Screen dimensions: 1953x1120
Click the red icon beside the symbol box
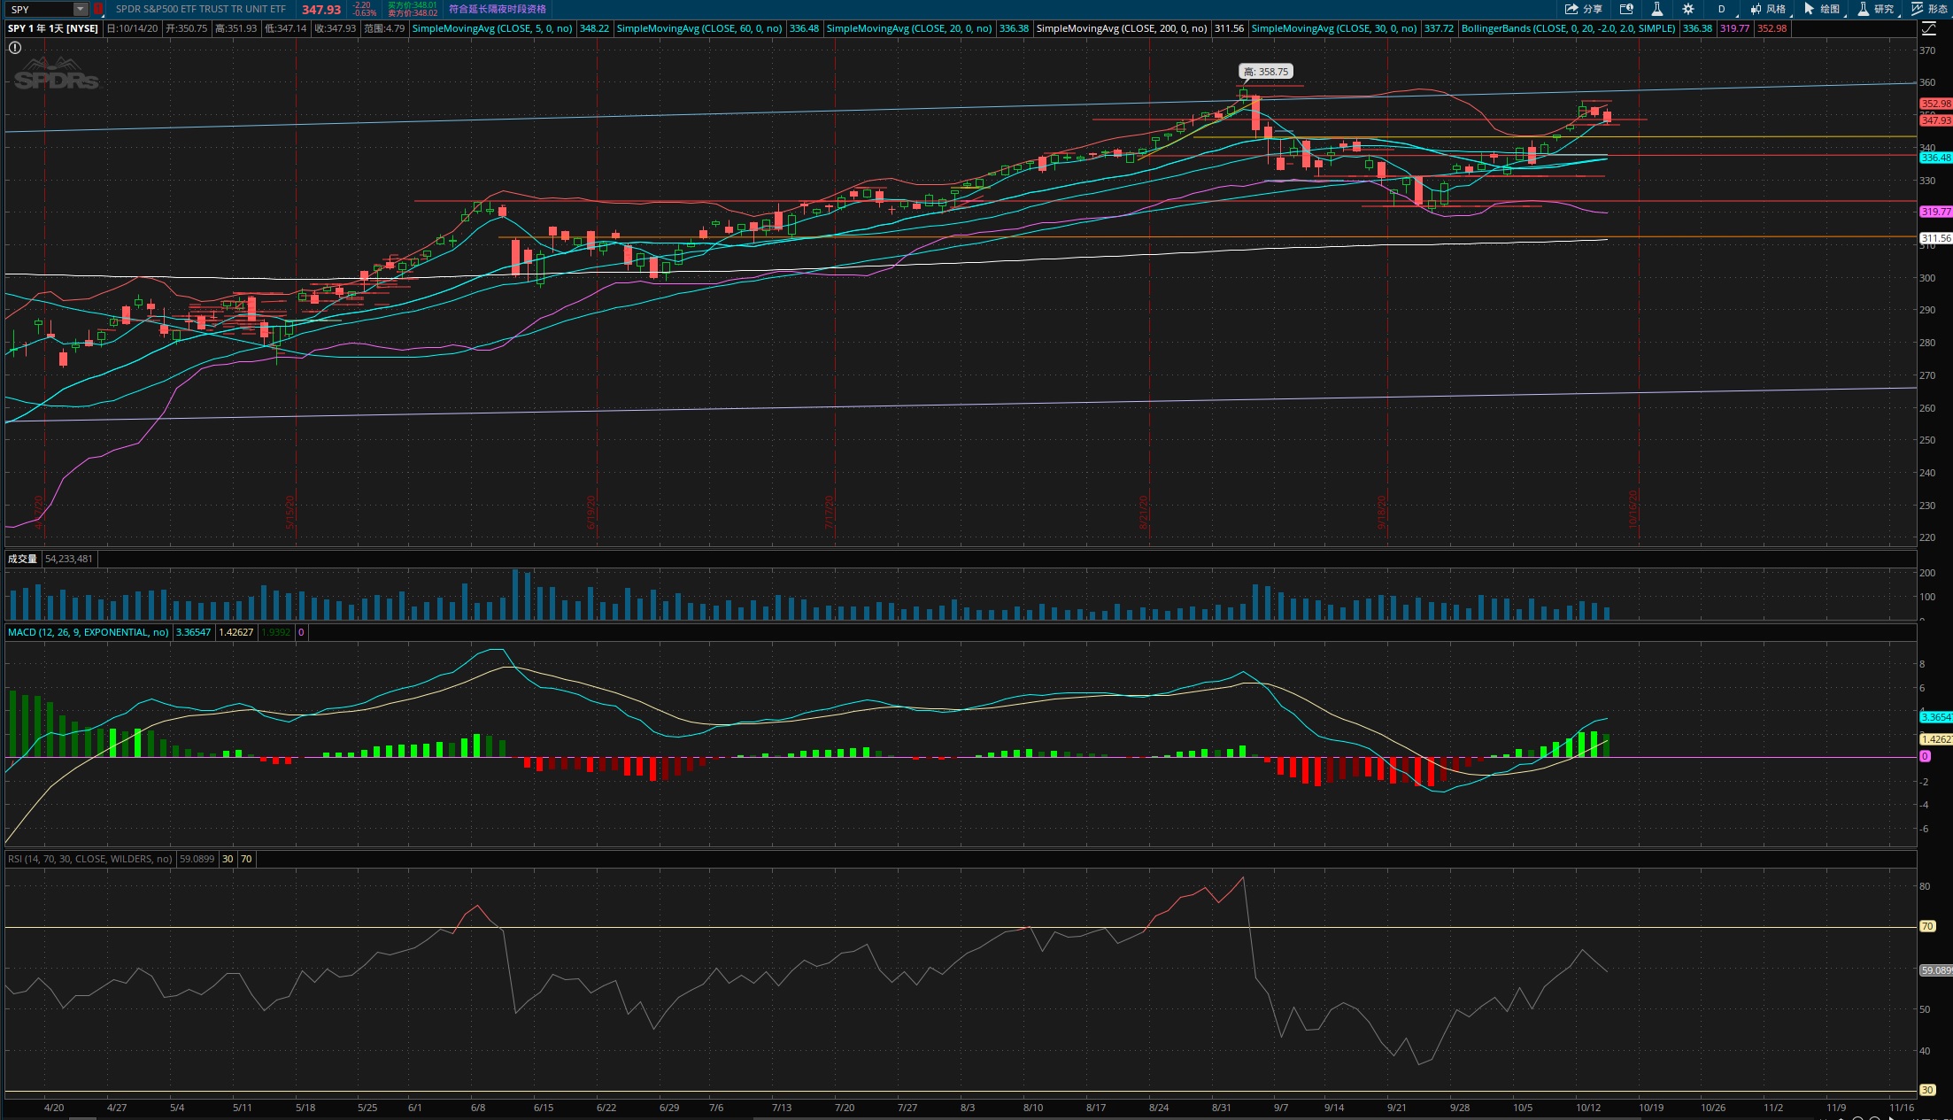[98, 9]
